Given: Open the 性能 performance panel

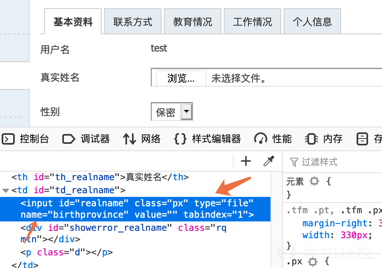Looking at the screenshot, I should pyautogui.click(x=273, y=139).
